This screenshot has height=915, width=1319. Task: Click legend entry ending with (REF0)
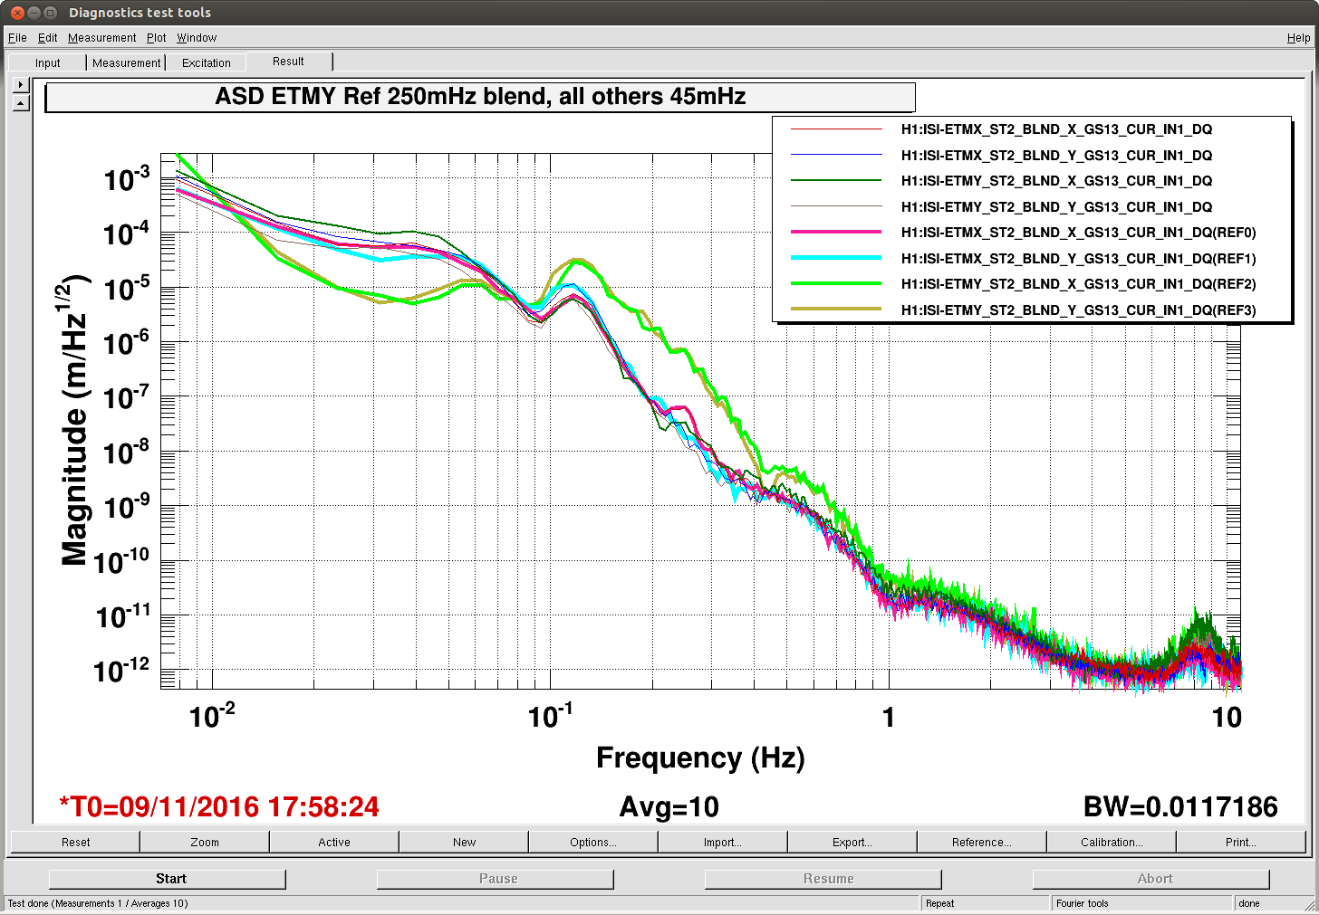point(1078,233)
